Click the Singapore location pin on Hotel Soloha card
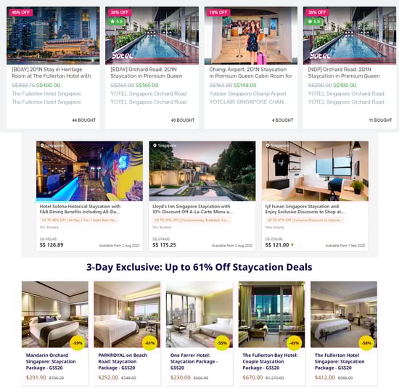The image size is (399, 388). pyautogui.click(x=42, y=146)
